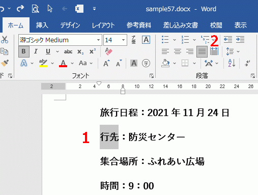258x195 pixels.
Task: Click the Clear All Formatting eraser icon
Action: [108, 51]
